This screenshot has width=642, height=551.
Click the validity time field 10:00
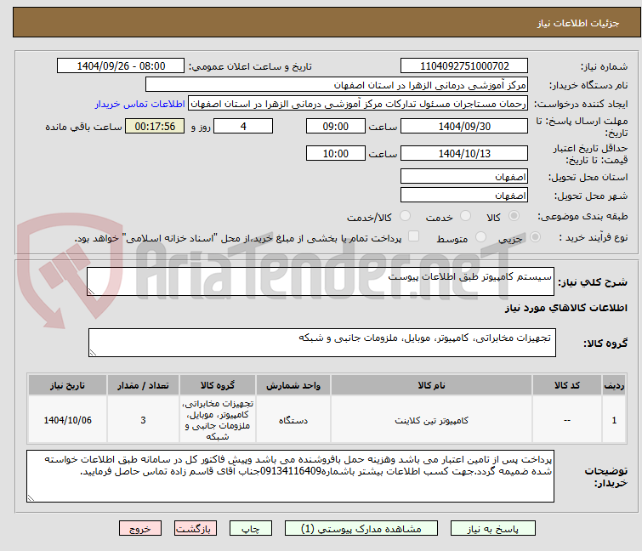[336, 154]
